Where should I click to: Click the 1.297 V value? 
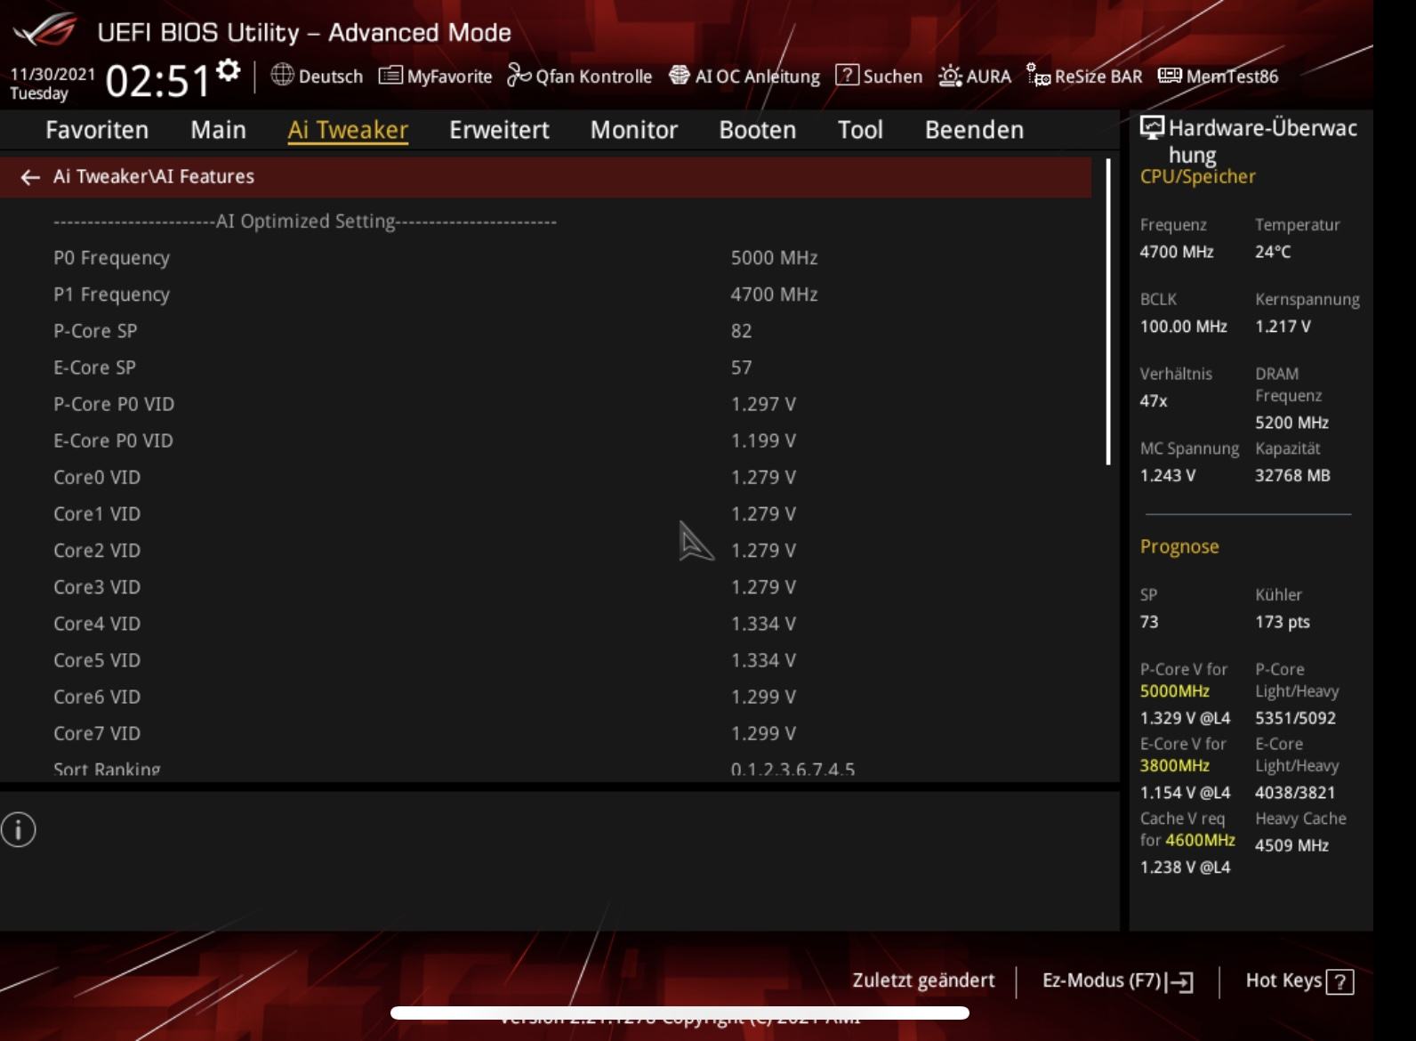[763, 404]
